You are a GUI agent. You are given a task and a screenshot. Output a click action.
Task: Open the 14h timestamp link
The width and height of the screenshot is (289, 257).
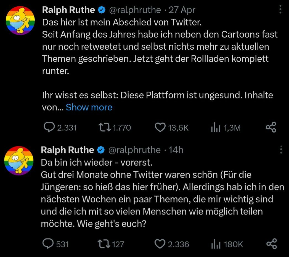[x=176, y=150]
